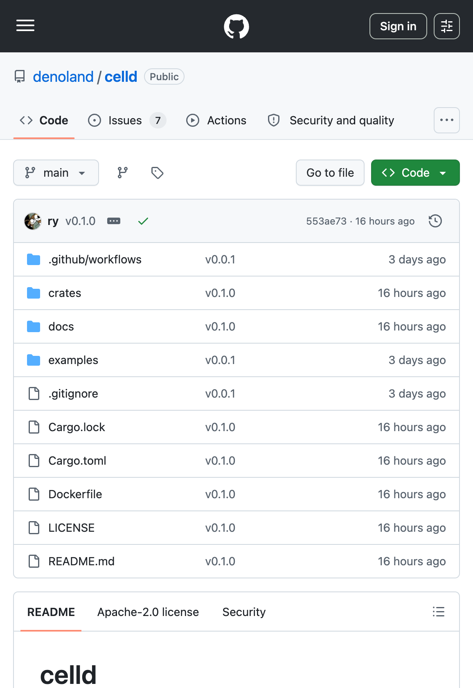
Task: Click file icon beside README.md
Action: pyautogui.click(x=34, y=561)
